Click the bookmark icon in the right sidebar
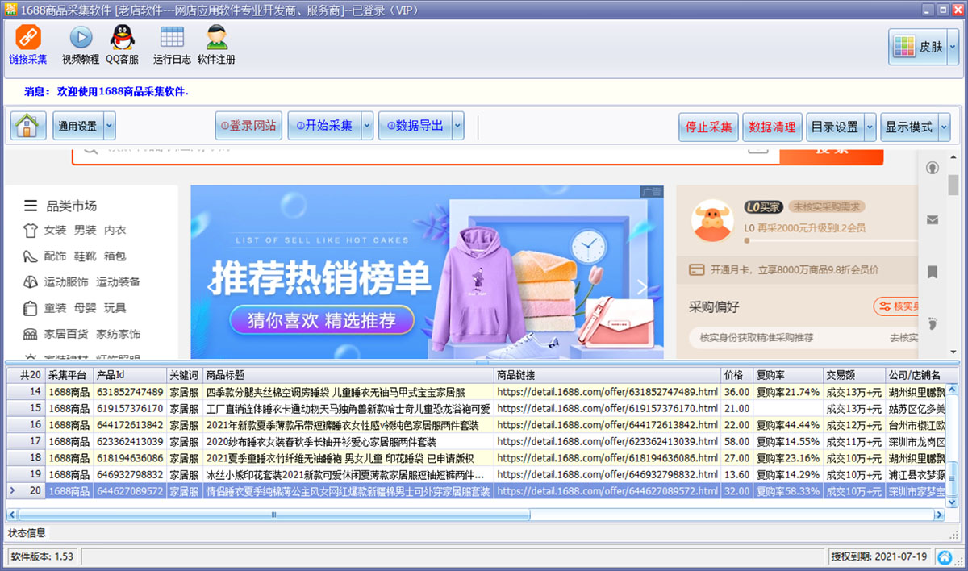968x571 pixels. tap(933, 269)
